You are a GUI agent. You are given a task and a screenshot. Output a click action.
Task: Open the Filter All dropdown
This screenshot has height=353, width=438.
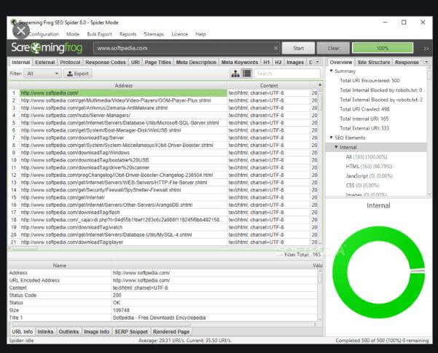click(42, 74)
